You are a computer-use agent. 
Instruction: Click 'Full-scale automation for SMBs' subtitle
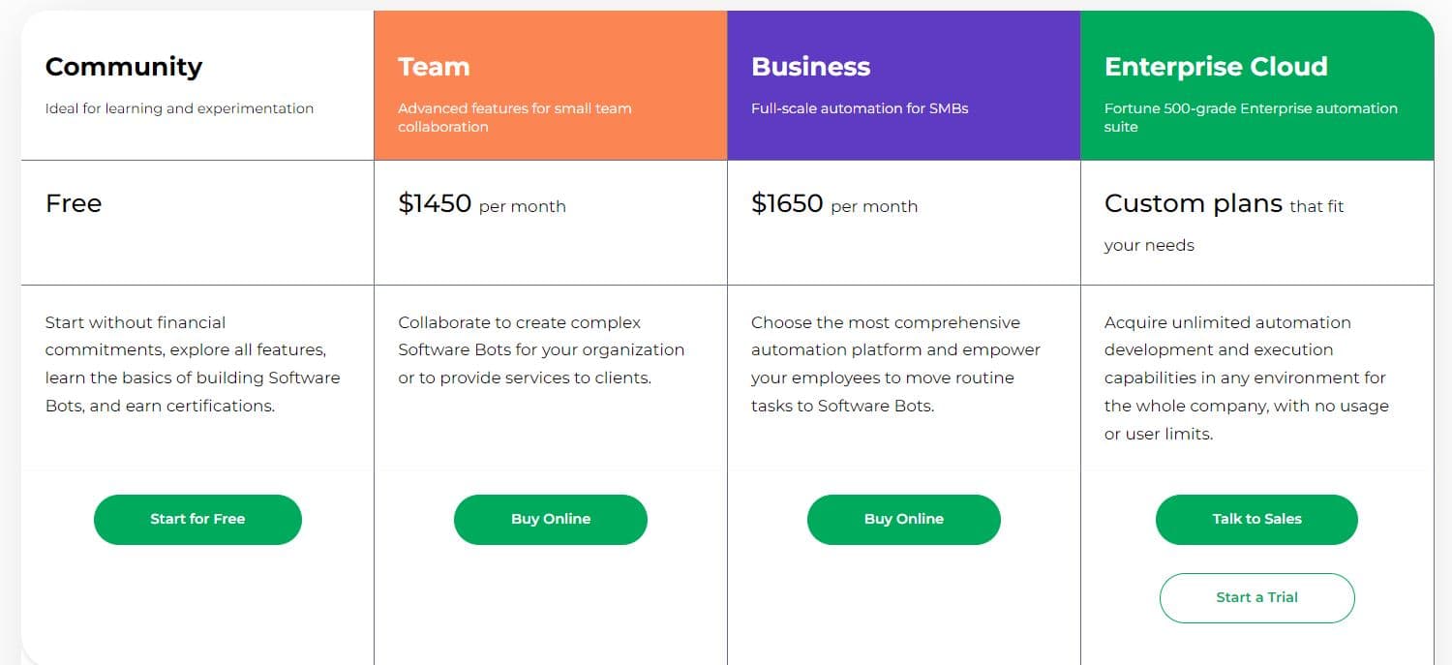click(x=860, y=108)
